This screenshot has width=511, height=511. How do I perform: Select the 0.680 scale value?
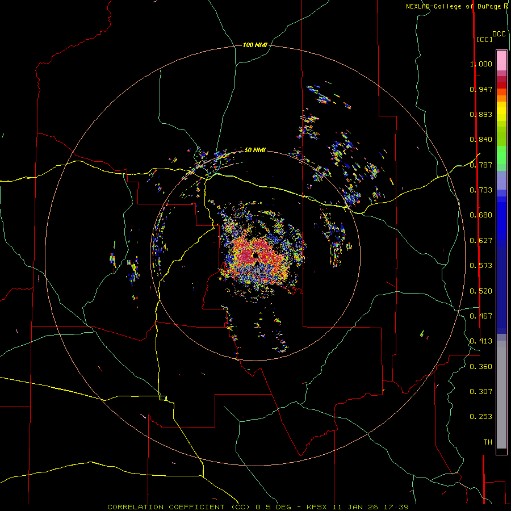(x=481, y=215)
